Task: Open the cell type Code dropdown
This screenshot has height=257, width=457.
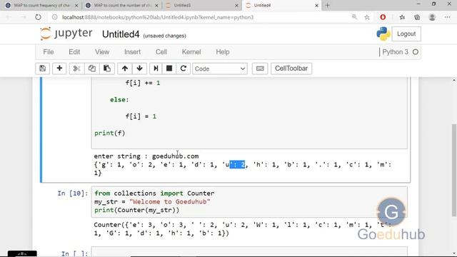Action: [x=220, y=69]
